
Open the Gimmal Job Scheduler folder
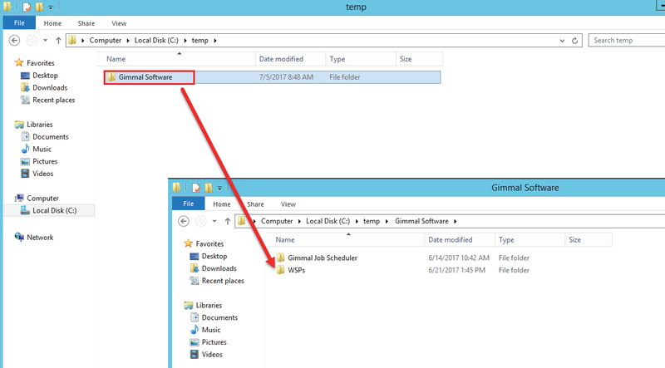(x=322, y=258)
